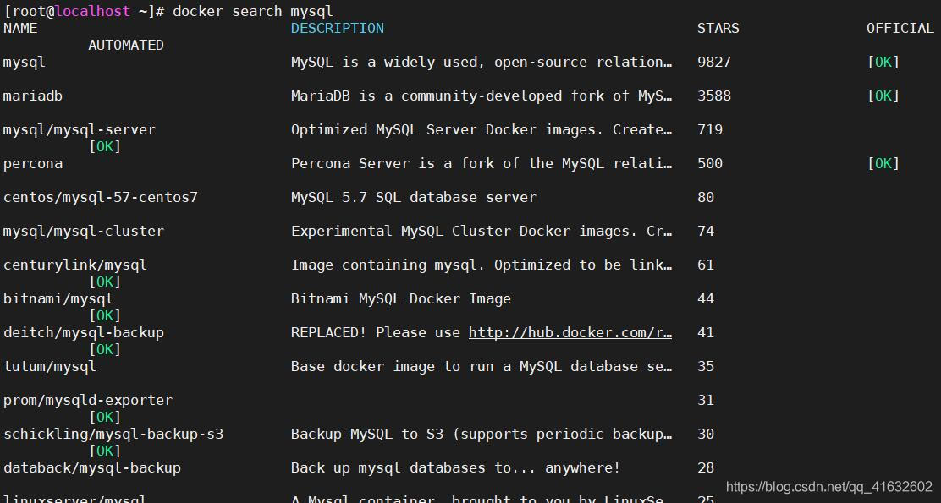
Task: Click the 'docker search mysql' command text
Action: pyautogui.click(x=253, y=11)
